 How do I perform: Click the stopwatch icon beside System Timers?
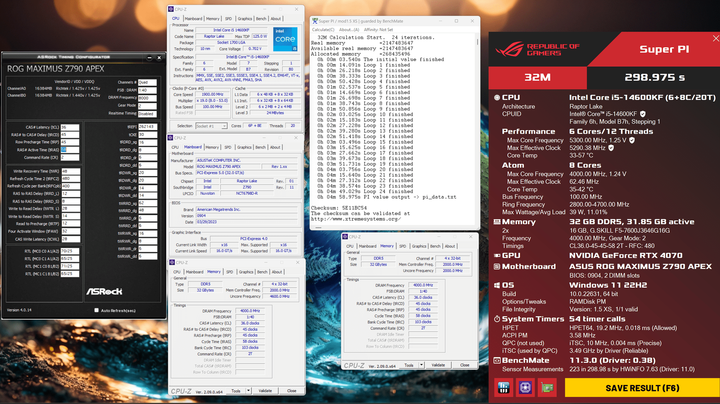[x=497, y=319]
